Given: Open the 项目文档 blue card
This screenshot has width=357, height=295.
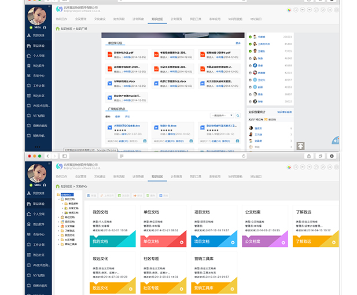Looking at the screenshot, I should click(x=214, y=226).
